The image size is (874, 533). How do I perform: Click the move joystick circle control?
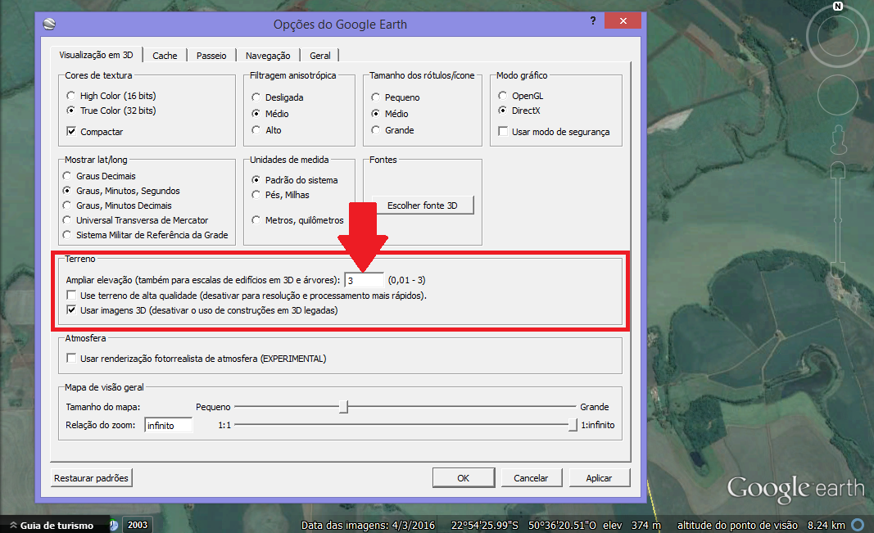tap(838, 95)
